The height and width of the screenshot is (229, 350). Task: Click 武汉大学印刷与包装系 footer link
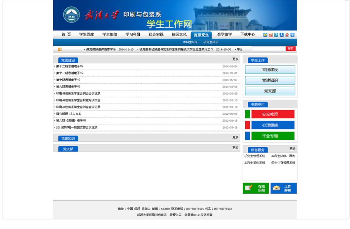tap(152, 215)
